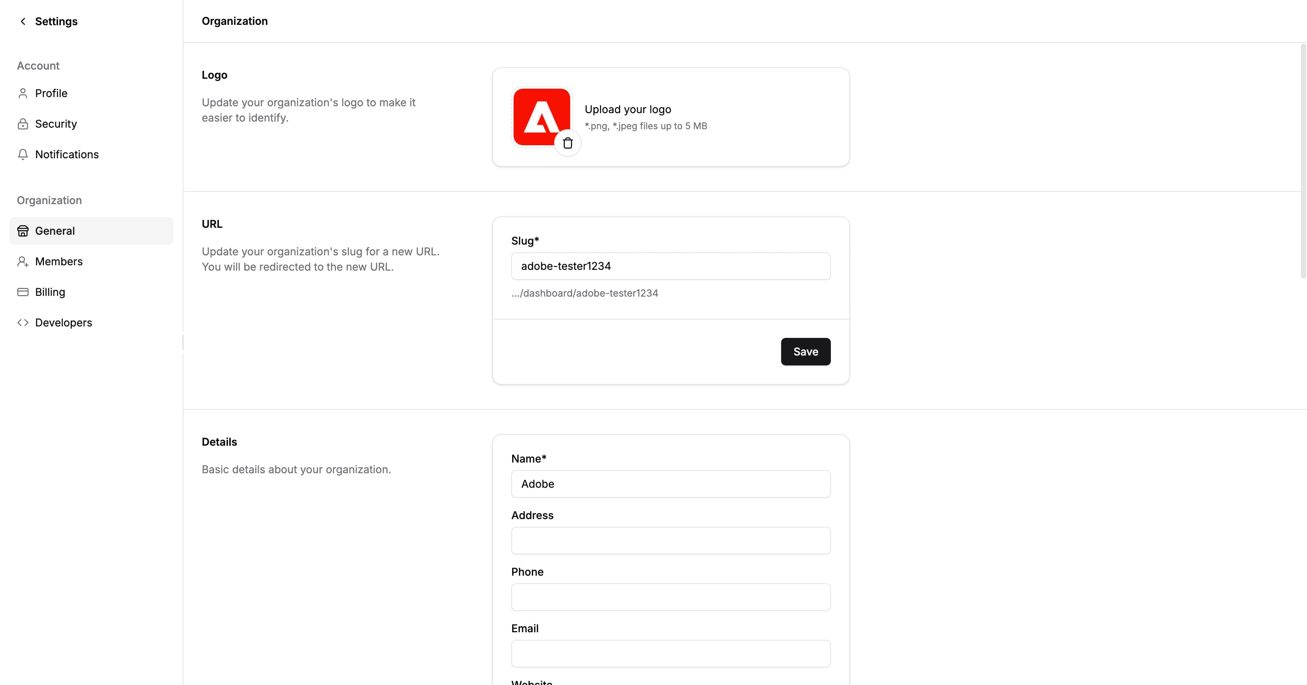Click Upload your logo

click(628, 109)
